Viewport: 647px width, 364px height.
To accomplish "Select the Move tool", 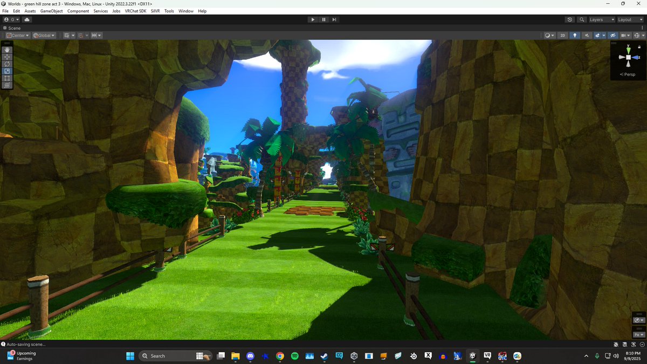I will pyautogui.click(x=7, y=57).
